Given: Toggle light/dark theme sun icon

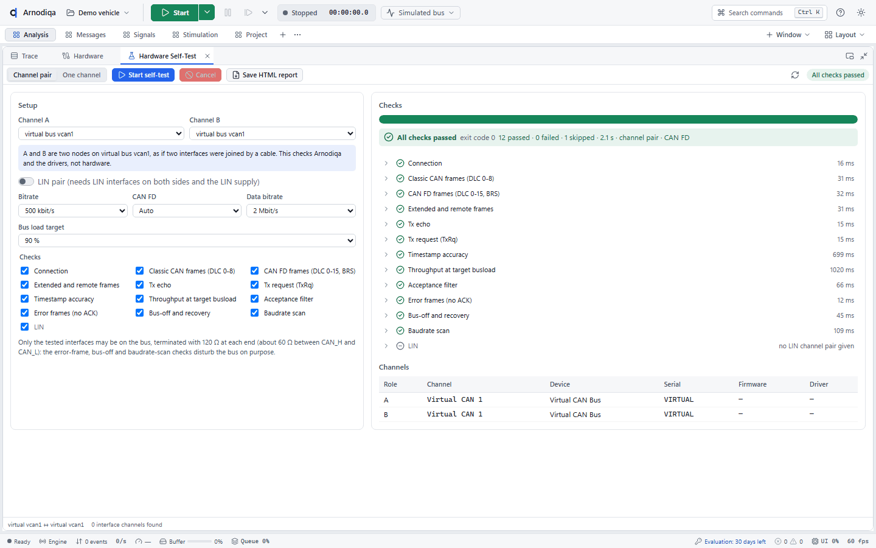Looking at the screenshot, I should [x=861, y=13].
